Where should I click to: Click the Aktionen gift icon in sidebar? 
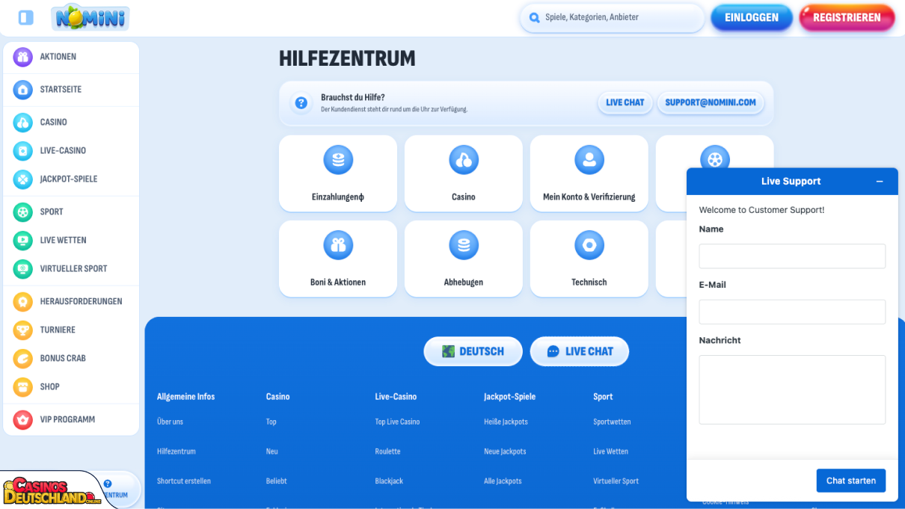pyautogui.click(x=23, y=57)
